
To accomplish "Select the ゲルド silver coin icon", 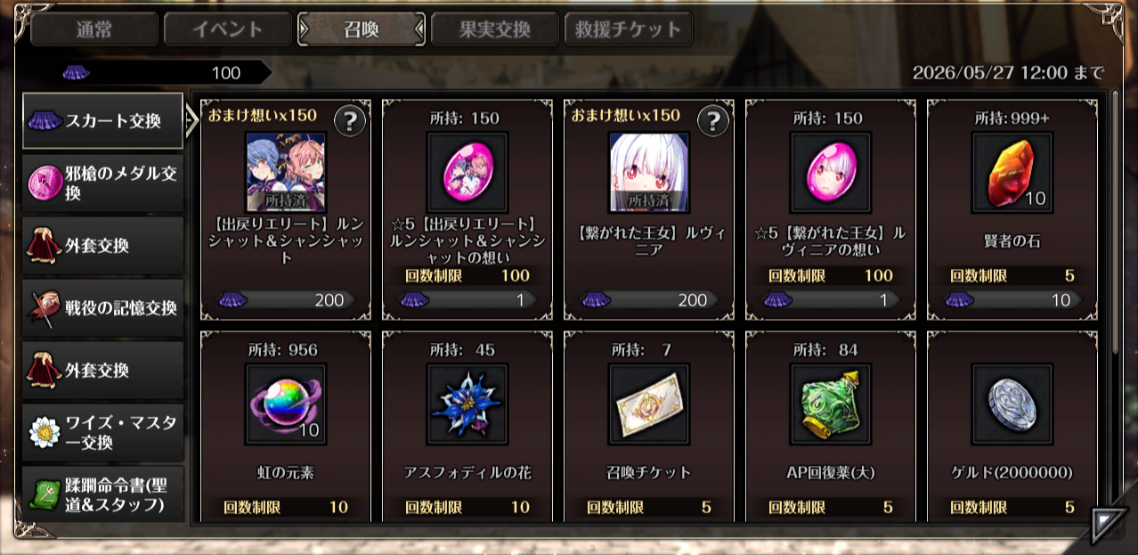I will (x=1012, y=404).
